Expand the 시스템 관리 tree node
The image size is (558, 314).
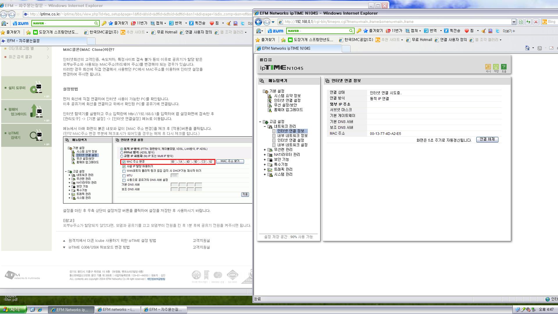265,174
